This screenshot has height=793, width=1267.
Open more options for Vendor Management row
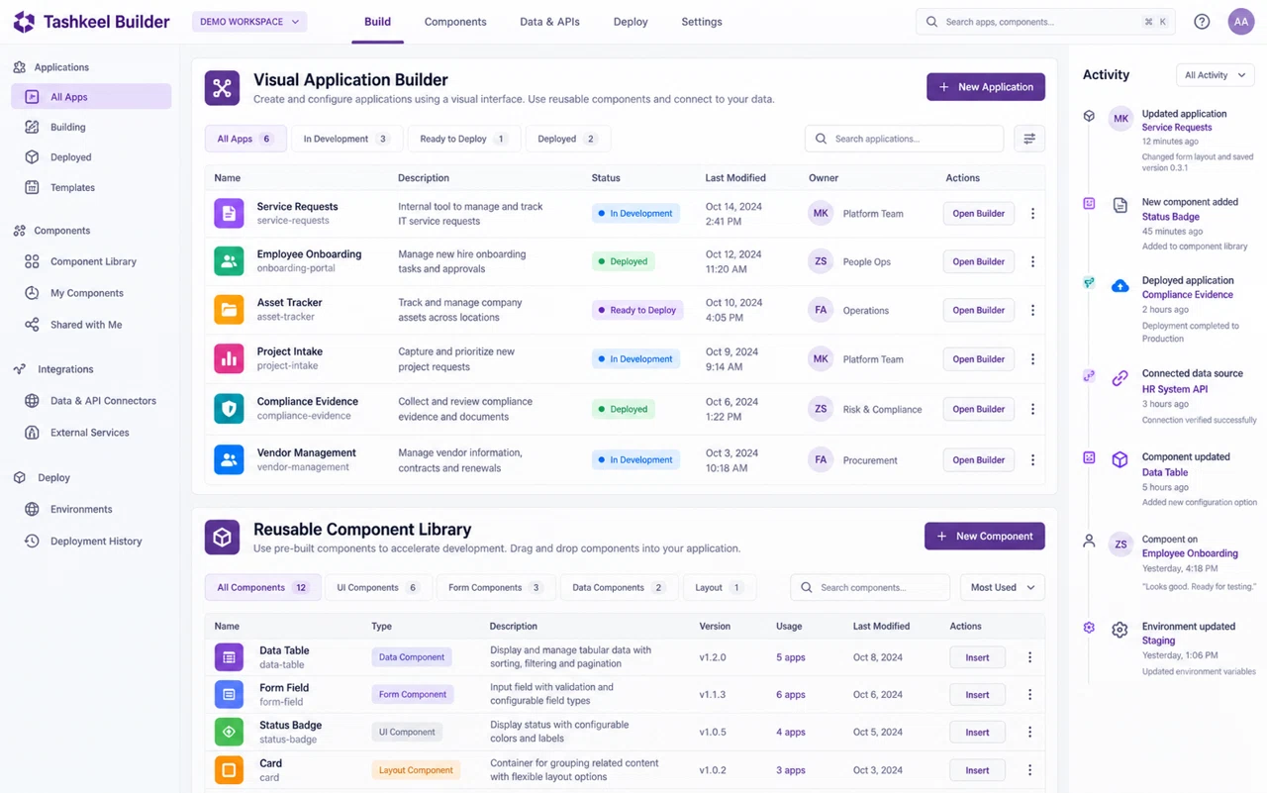(x=1032, y=460)
